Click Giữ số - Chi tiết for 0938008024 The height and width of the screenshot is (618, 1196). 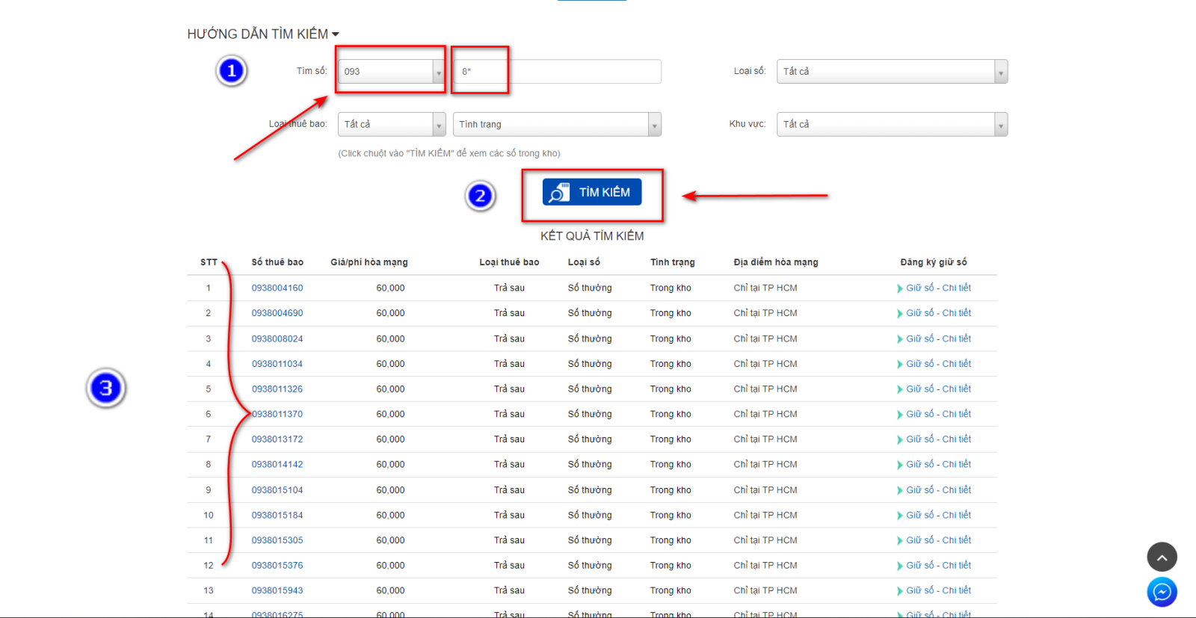938,339
